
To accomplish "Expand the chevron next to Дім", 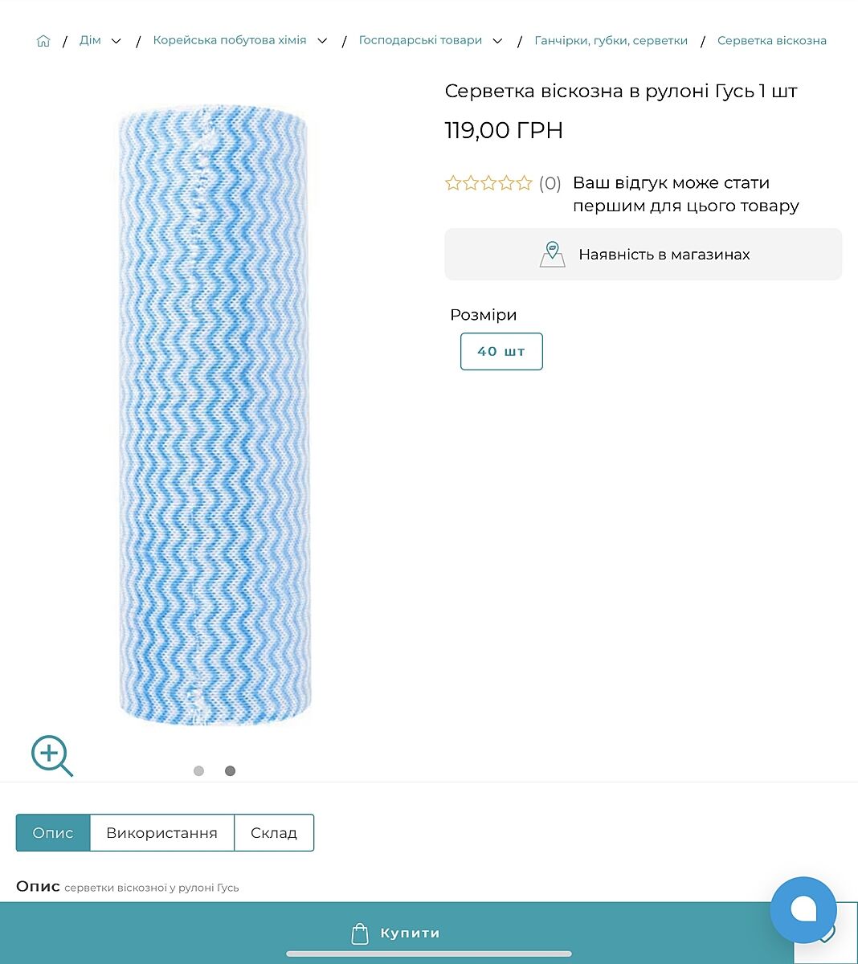I will coord(116,41).
